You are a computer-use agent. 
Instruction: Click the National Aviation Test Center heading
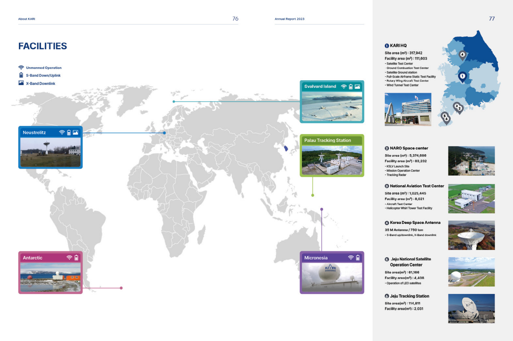tap(417, 186)
